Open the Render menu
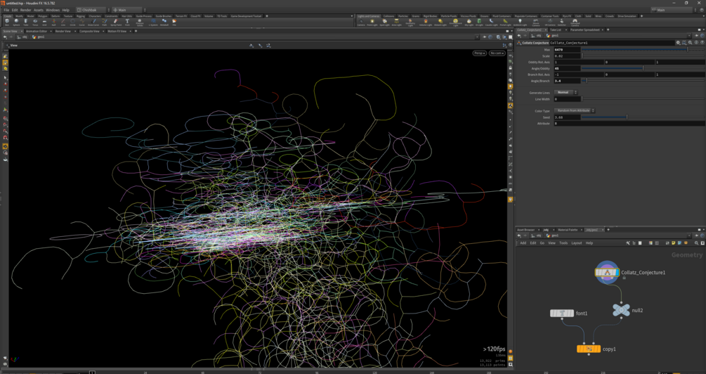Image resolution: width=706 pixels, height=374 pixels. (x=26, y=10)
